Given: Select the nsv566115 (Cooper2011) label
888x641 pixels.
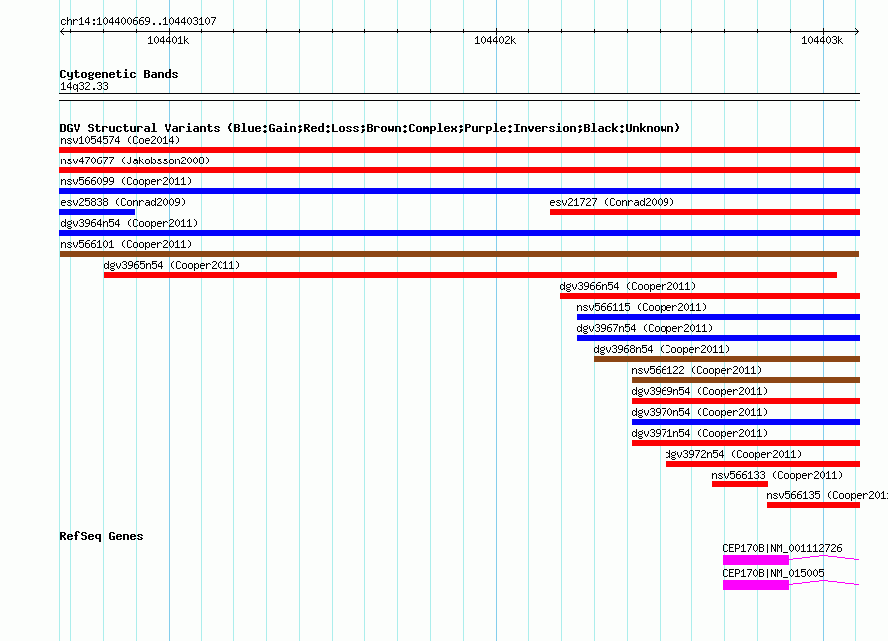Looking at the screenshot, I should (642, 307).
